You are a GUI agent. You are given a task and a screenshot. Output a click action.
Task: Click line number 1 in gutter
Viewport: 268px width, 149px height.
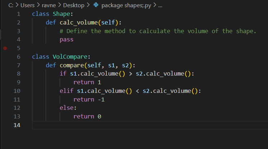point(19,14)
